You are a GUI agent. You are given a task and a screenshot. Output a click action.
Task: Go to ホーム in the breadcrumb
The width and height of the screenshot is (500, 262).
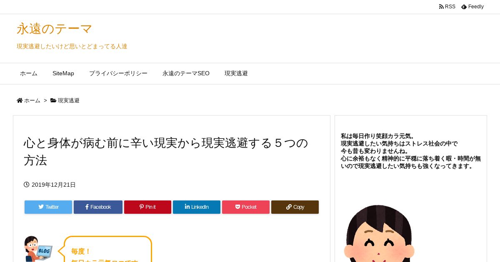tap(32, 101)
